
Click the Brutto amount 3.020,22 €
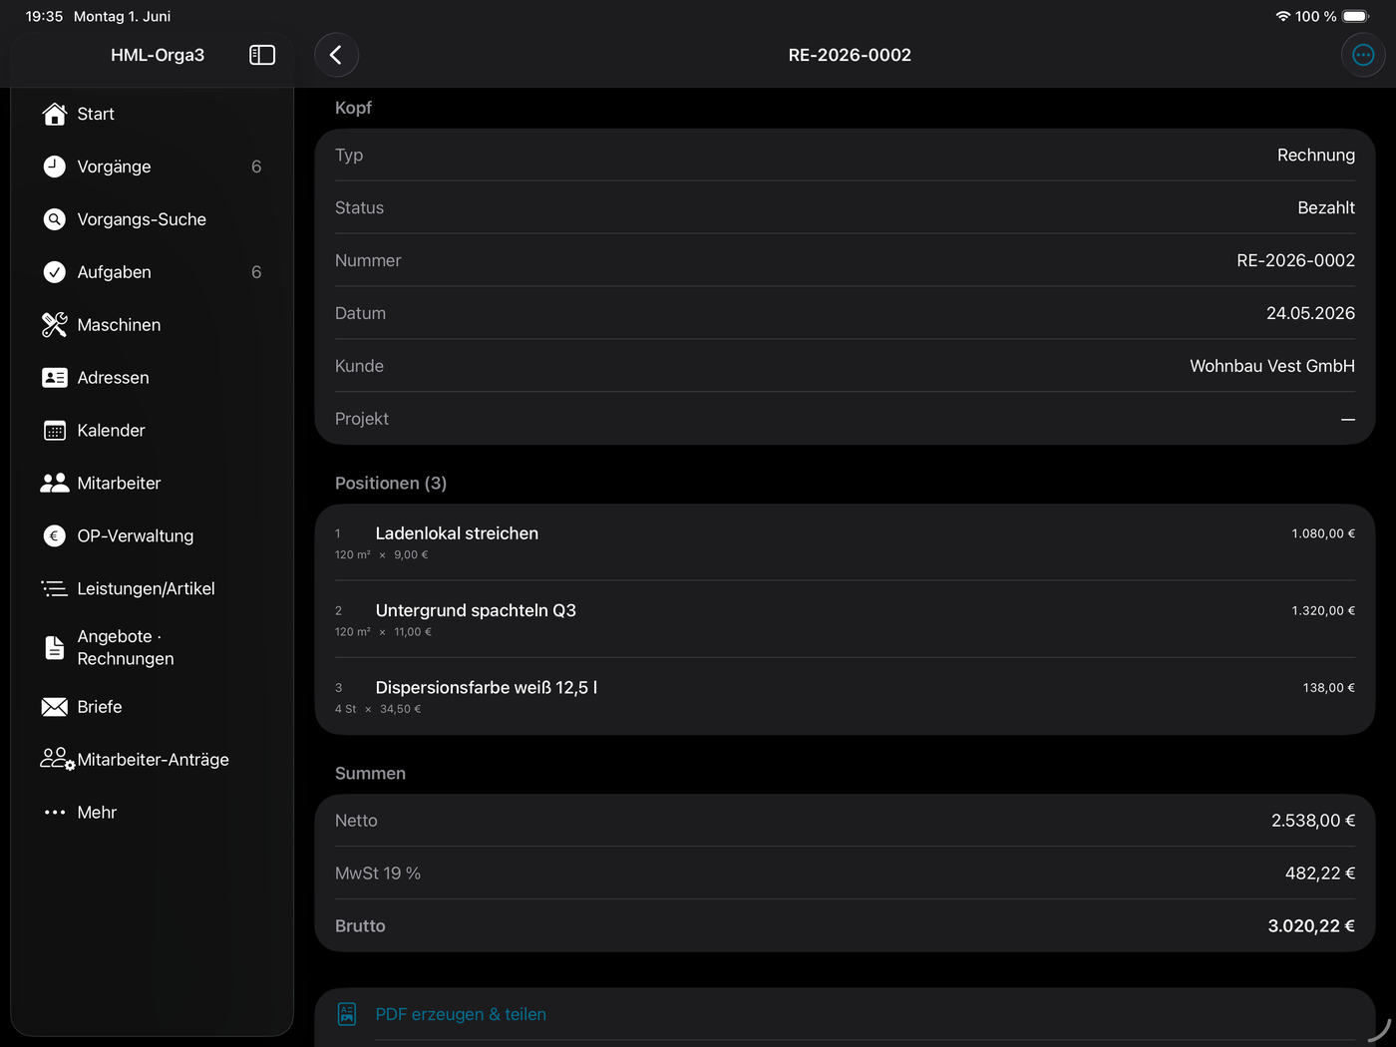(x=1311, y=926)
